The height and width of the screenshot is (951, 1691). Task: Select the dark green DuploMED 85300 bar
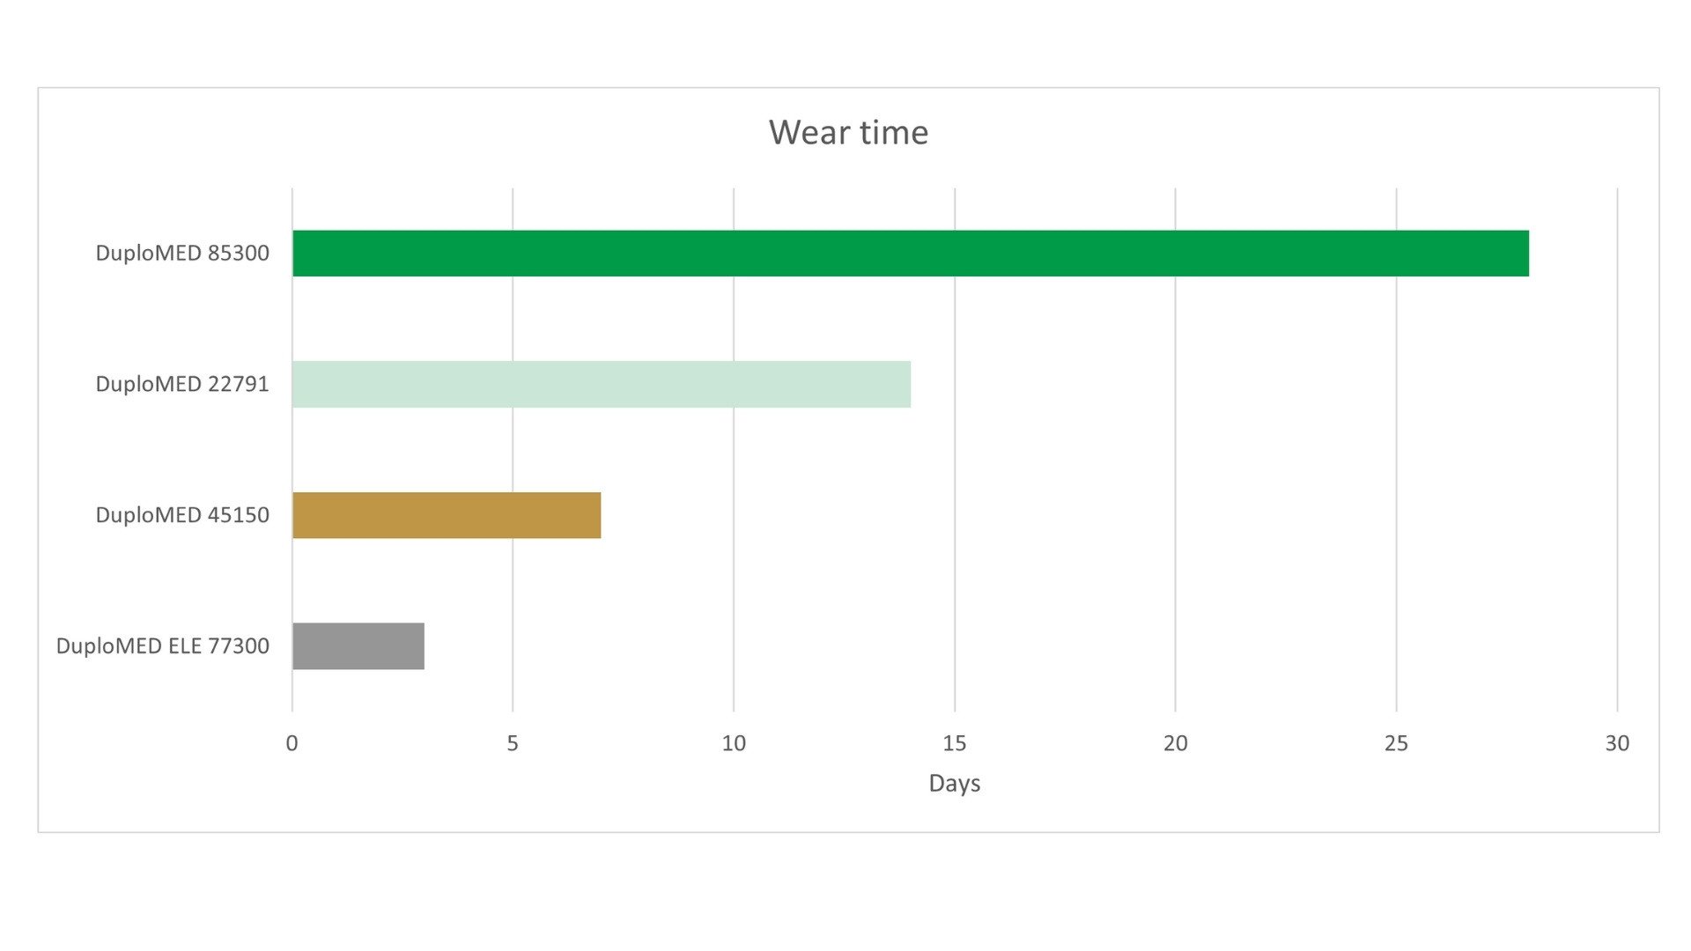[x=910, y=254]
